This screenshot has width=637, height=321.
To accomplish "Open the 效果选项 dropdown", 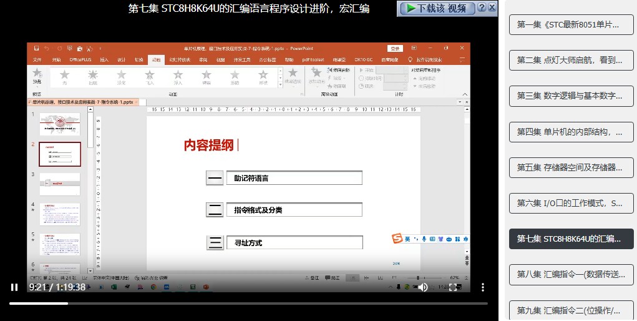I will (293, 76).
